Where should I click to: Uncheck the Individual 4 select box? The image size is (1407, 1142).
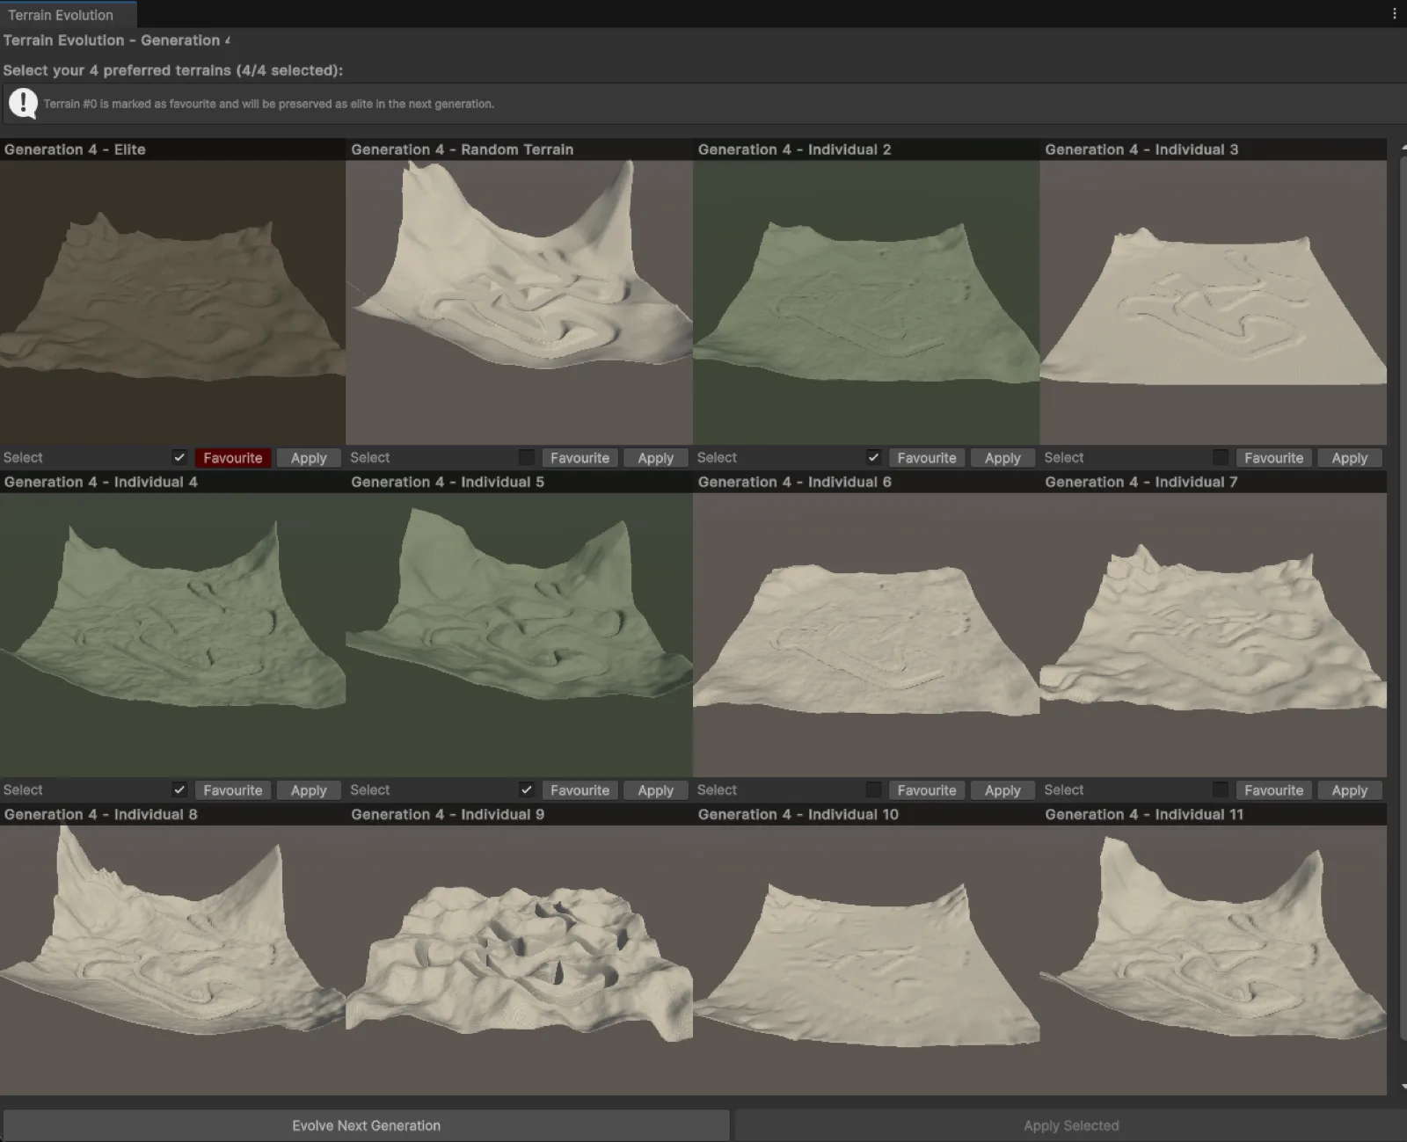(179, 789)
